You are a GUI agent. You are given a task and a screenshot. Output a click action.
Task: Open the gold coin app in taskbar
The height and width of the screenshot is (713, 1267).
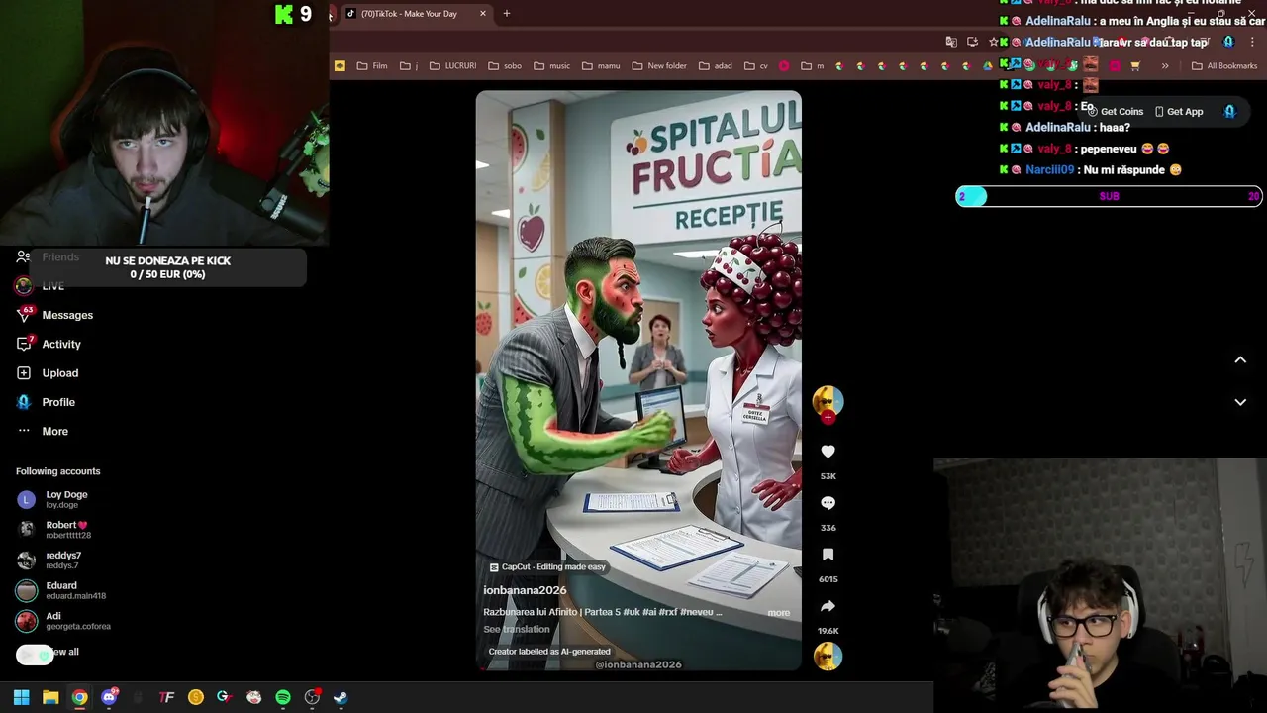[195, 697]
